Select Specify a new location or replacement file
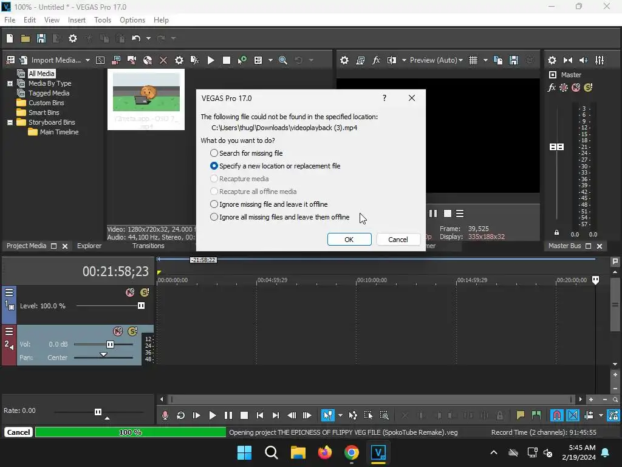This screenshot has height=467, width=622. click(275, 165)
